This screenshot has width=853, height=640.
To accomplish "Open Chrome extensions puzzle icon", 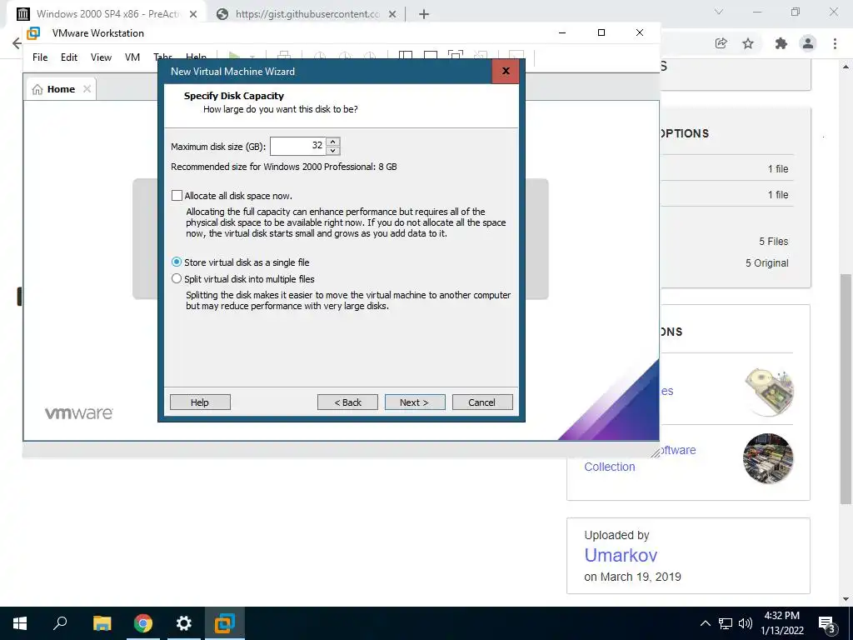I will [781, 43].
